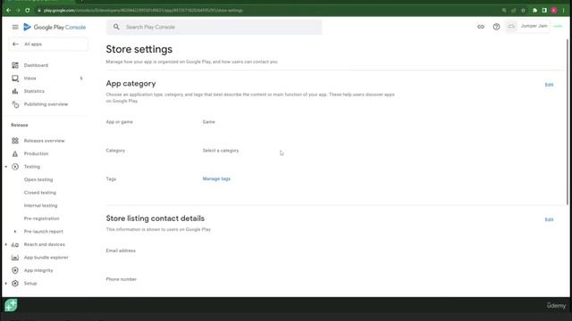Screen dimensions: 572x321
Task: Click the browser back arrow
Action: pyautogui.click(x=8, y=11)
